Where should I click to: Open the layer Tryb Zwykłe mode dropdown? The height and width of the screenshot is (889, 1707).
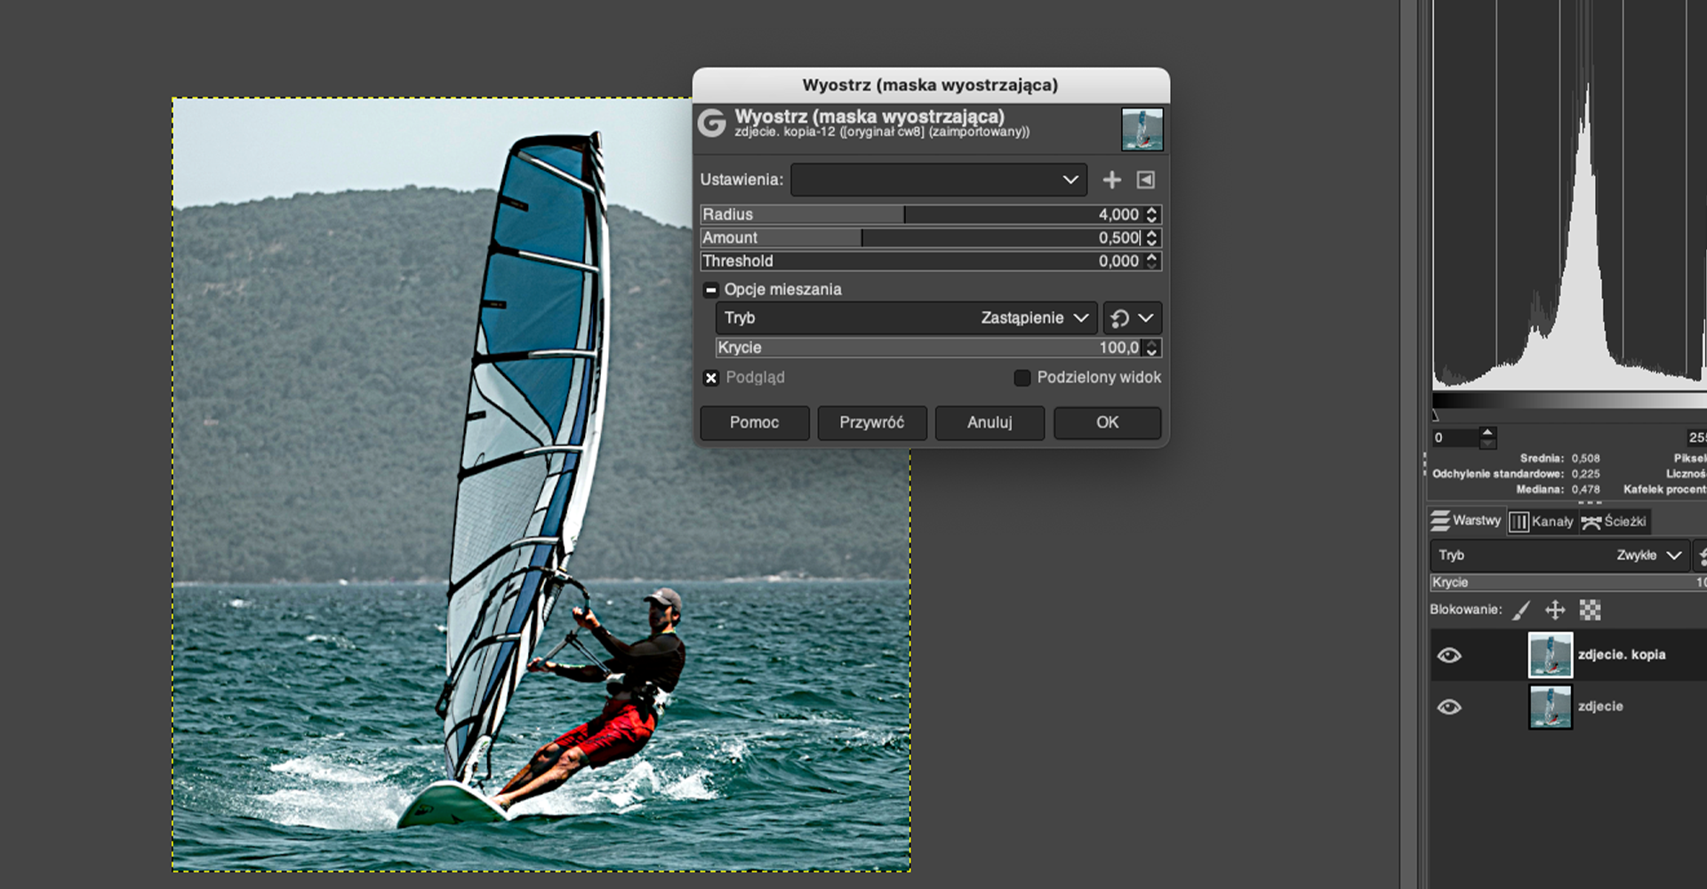click(1560, 555)
